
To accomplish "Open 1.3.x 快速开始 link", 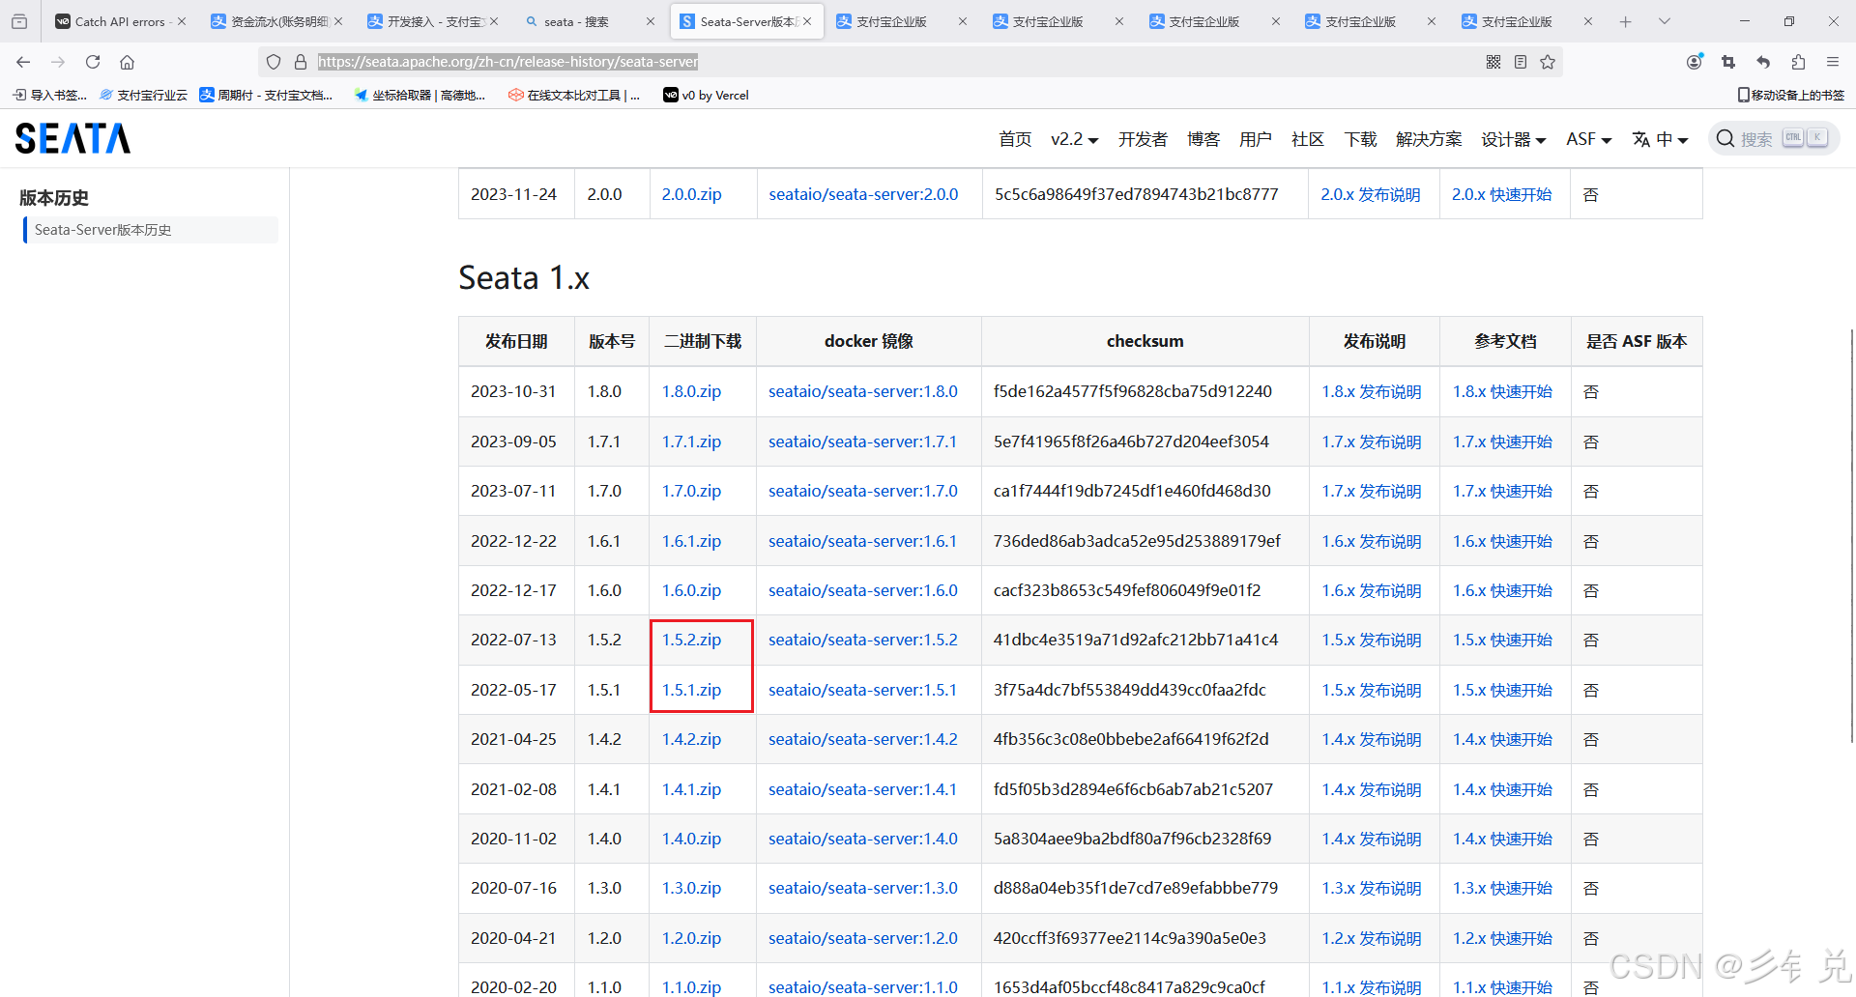I will [x=1502, y=888].
